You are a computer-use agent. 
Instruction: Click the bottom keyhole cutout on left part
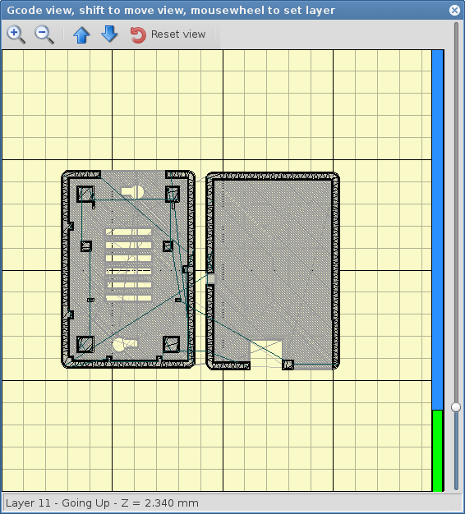tap(125, 344)
